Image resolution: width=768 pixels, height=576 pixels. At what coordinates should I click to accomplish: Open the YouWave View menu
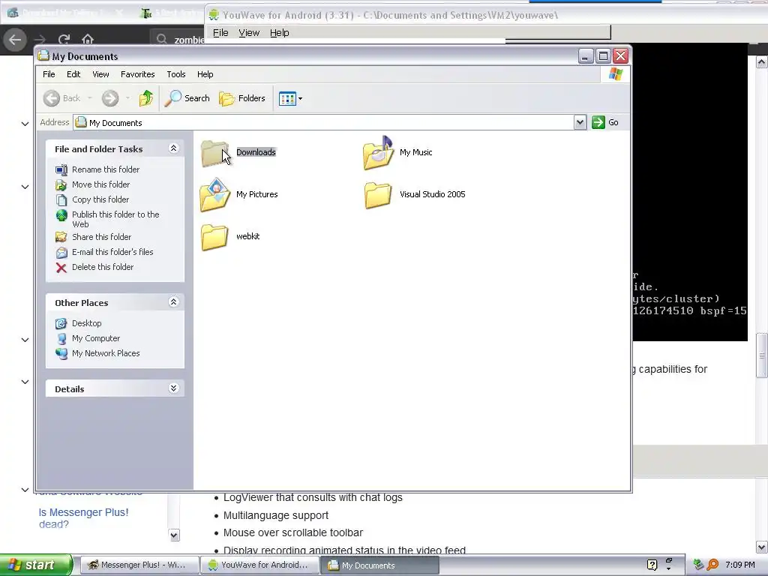(249, 33)
